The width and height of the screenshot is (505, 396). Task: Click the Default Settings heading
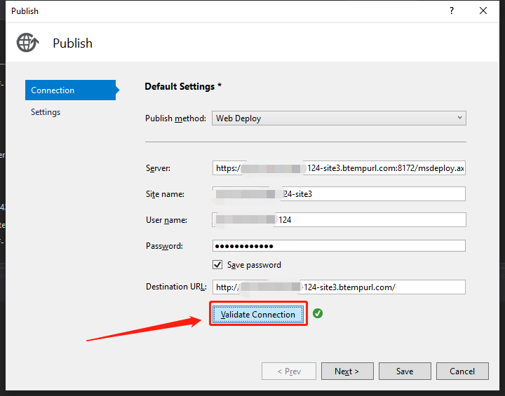tap(182, 87)
